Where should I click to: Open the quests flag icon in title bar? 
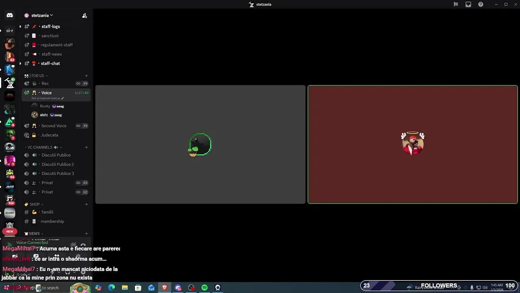pos(456,4)
